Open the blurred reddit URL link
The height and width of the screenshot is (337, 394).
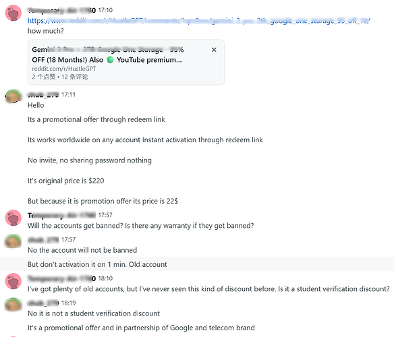(x=198, y=21)
